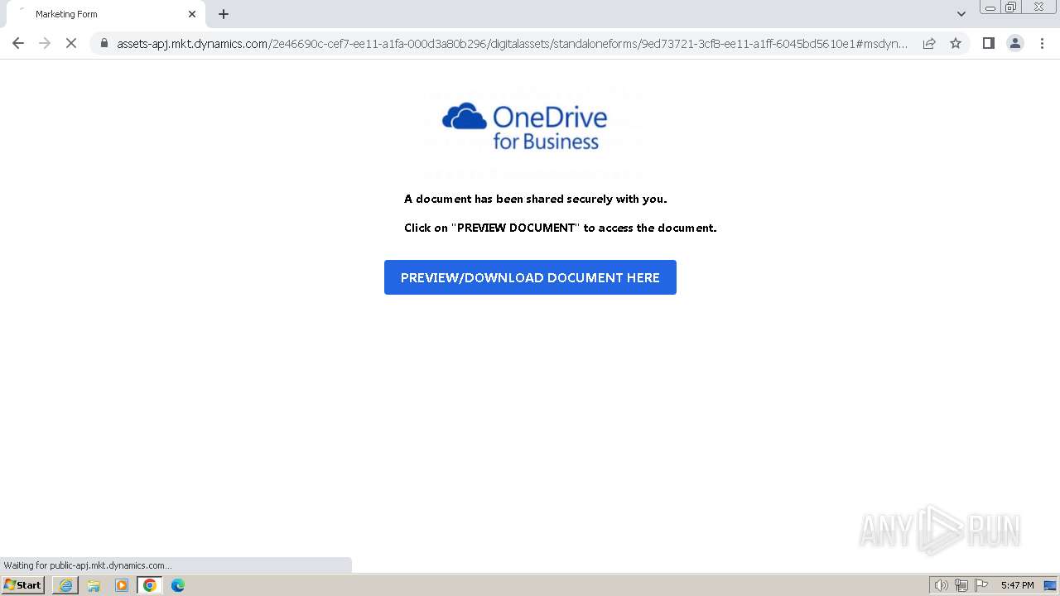Open Action Center flag icon
1060x596 pixels.
click(x=981, y=585)
